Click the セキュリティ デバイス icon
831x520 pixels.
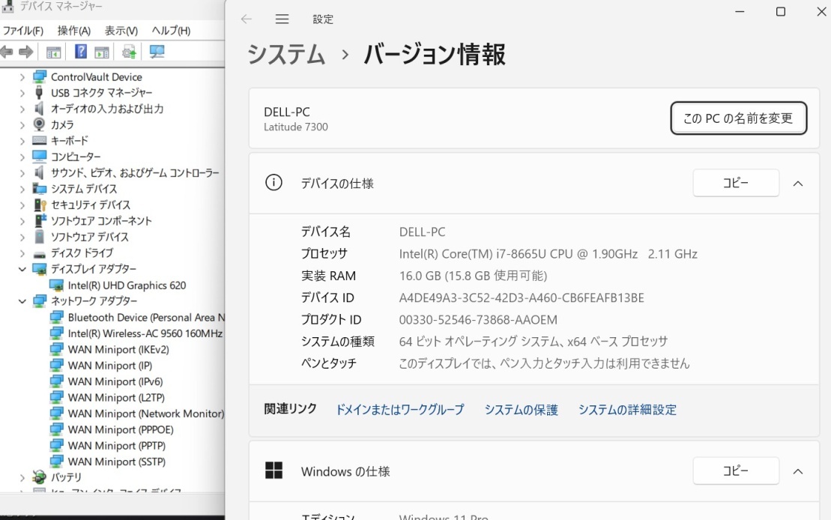click(40, 205)
